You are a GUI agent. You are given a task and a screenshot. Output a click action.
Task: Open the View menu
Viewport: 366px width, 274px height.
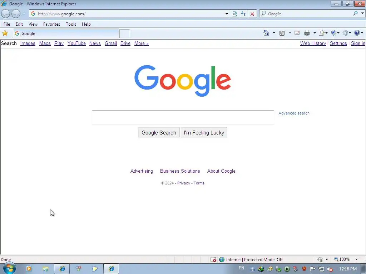(33, 24)
